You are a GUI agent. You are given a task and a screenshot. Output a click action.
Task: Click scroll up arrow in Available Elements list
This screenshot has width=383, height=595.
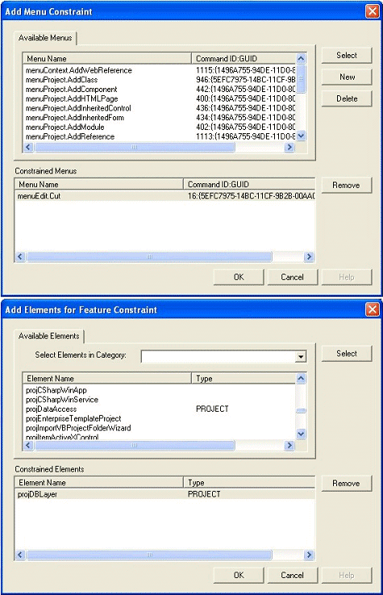pyautogui.click(x=301, y=379)
